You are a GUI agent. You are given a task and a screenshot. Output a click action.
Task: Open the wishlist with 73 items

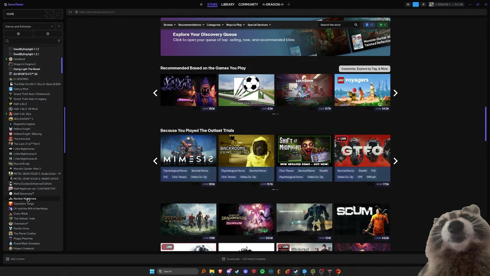coord(369,25)
